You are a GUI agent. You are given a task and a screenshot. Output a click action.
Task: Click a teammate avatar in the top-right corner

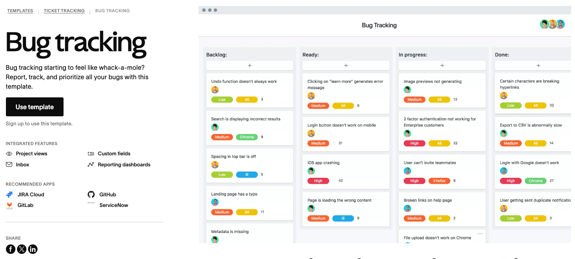(552, 24)
